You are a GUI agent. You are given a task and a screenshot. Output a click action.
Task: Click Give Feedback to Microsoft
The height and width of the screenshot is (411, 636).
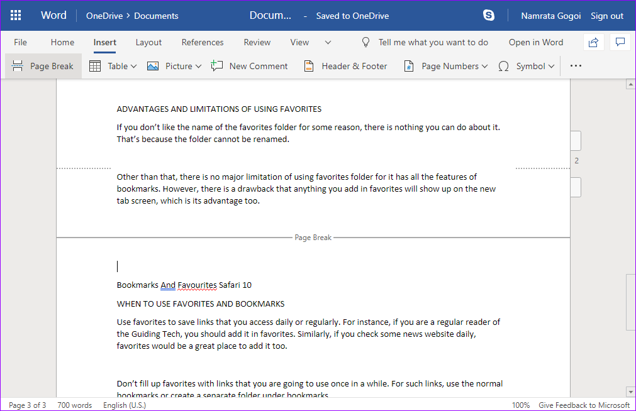pyautogui.click(x=584, y=405)
